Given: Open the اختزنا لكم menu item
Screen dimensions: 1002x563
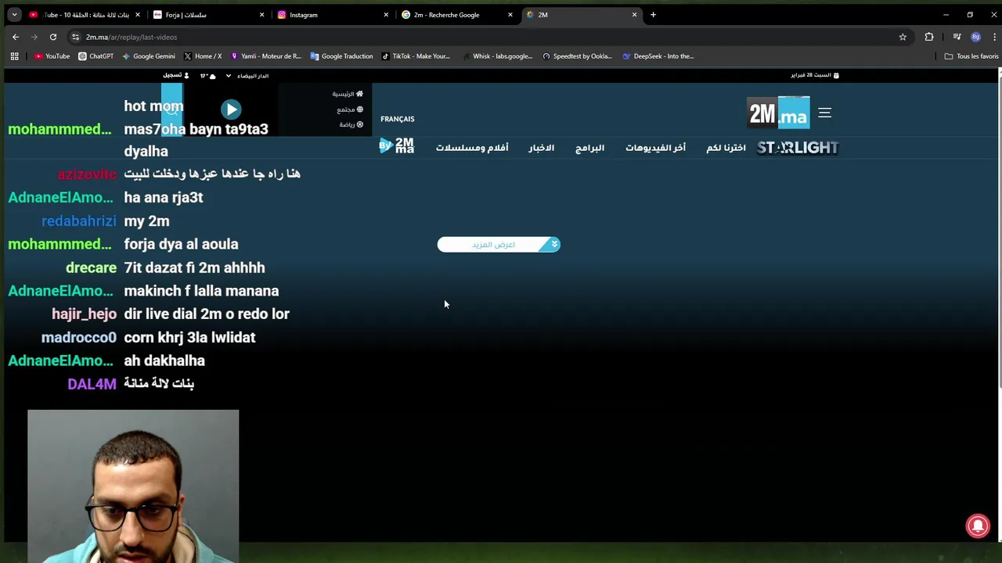Looking at the screenshot, I should tap(726, 148).
